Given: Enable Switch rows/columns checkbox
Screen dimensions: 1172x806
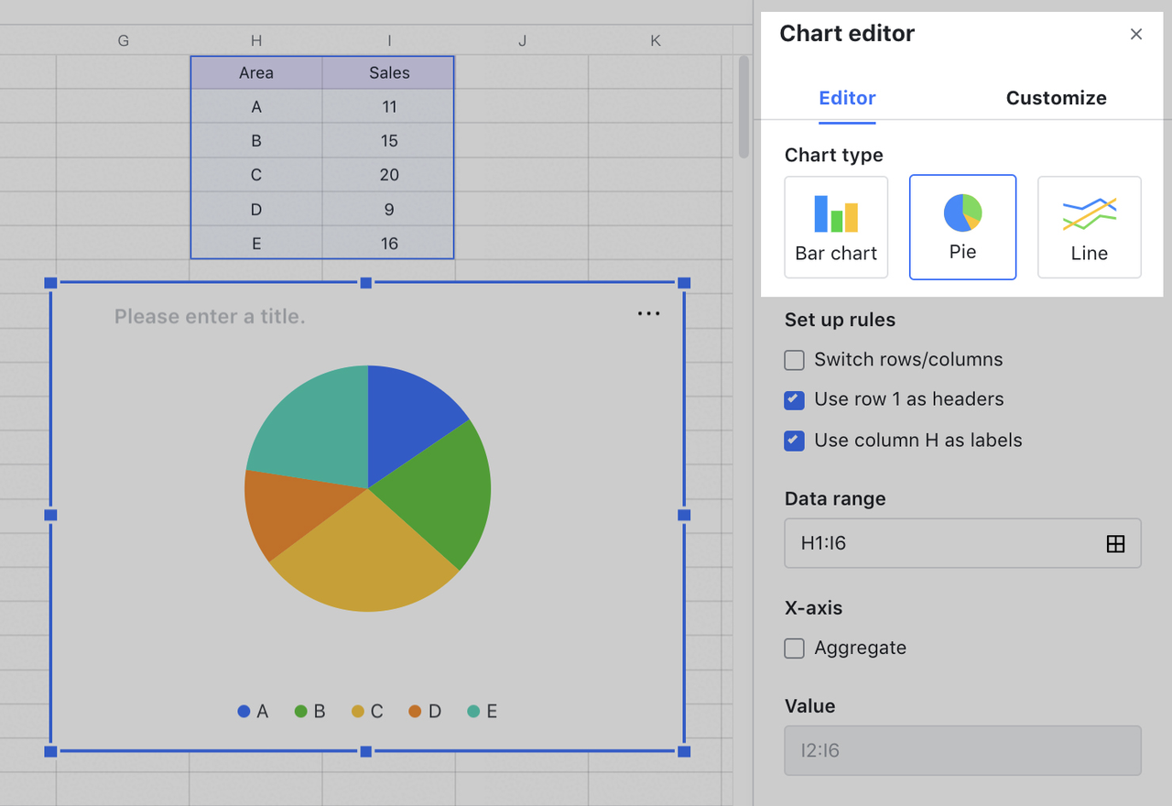Looking at the screenshot, I should coord(794,360).
